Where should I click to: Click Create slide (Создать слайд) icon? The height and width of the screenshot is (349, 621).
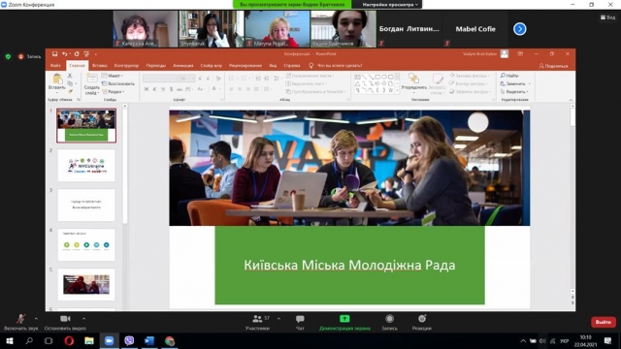pyautogui.click(x=92, y=79)
